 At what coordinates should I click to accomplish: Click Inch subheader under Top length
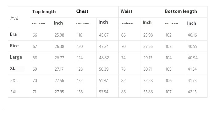[58, 23]
